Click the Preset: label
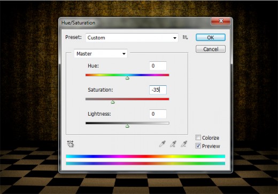Screen dimensions: 278x194 click(73, 37)
